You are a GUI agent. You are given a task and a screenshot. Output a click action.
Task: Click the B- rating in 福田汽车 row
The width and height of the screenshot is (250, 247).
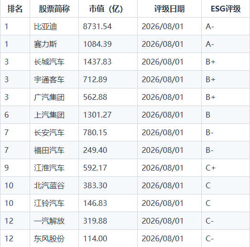[x=209, y=150]
